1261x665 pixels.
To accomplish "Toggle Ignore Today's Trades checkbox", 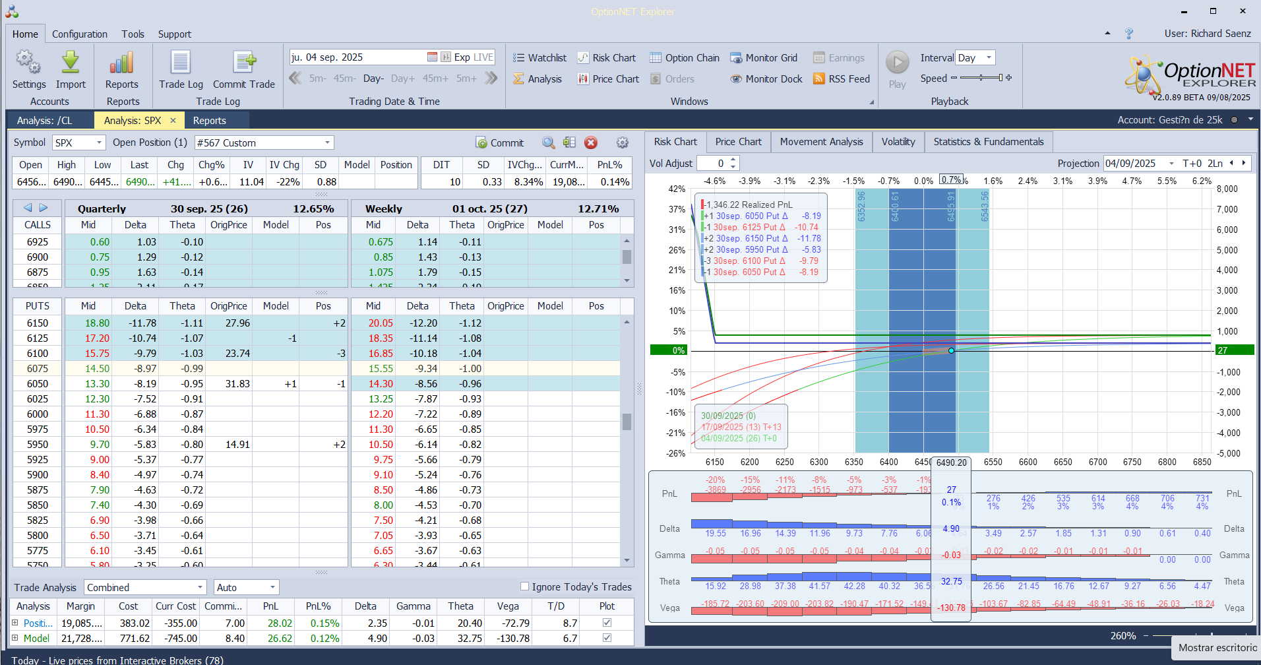I will (525, 586).
